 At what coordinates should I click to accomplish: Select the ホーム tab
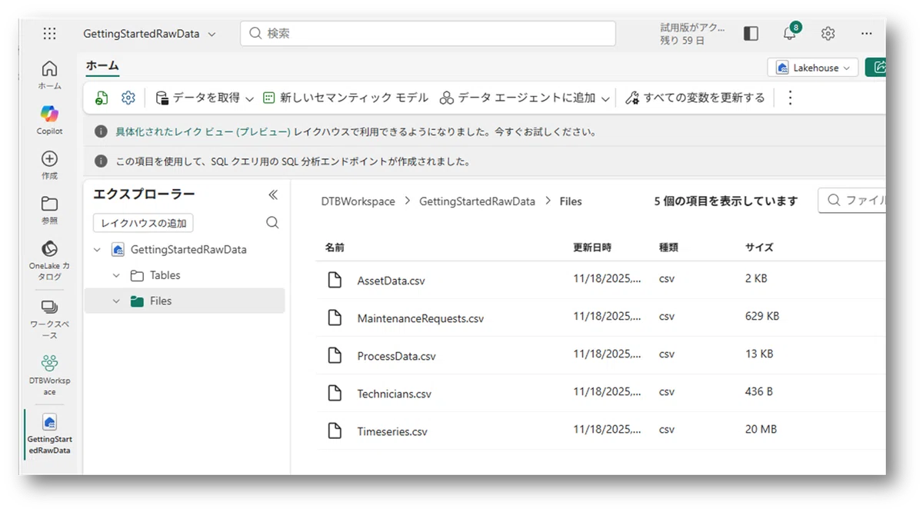tap(102, 66)
